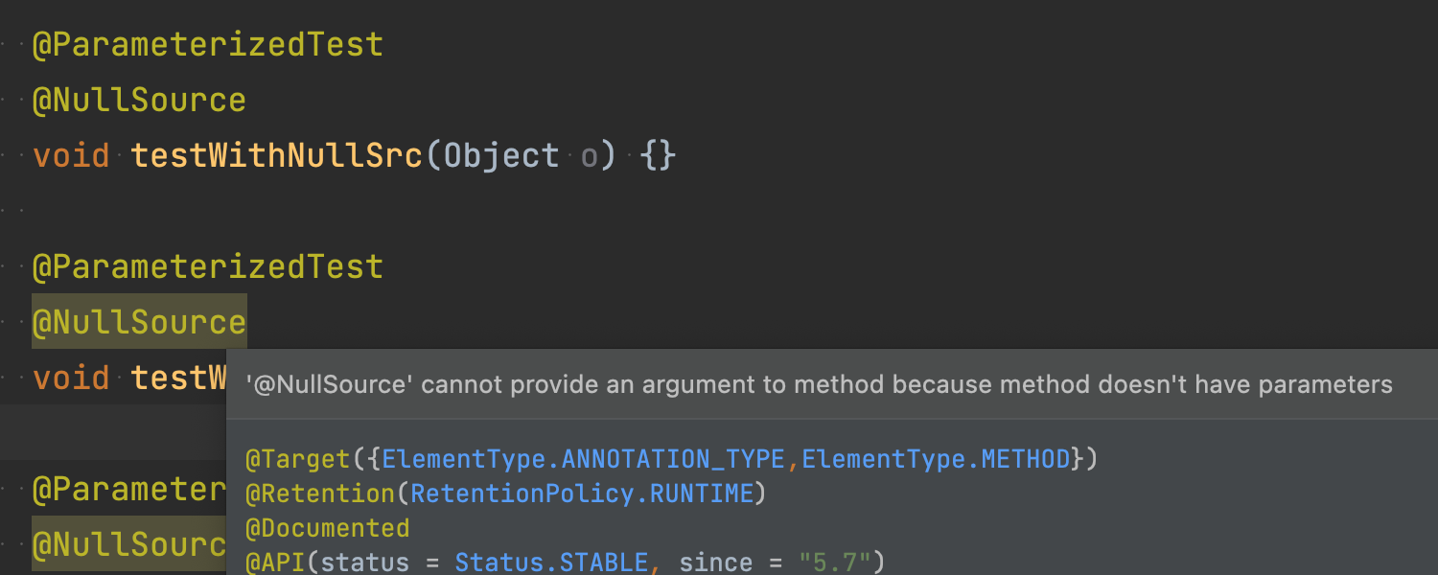Viewport: 1438px width, 575px height.
Task: Click the empty braces after testWithNullSrc
Action: tap(659, 156)
